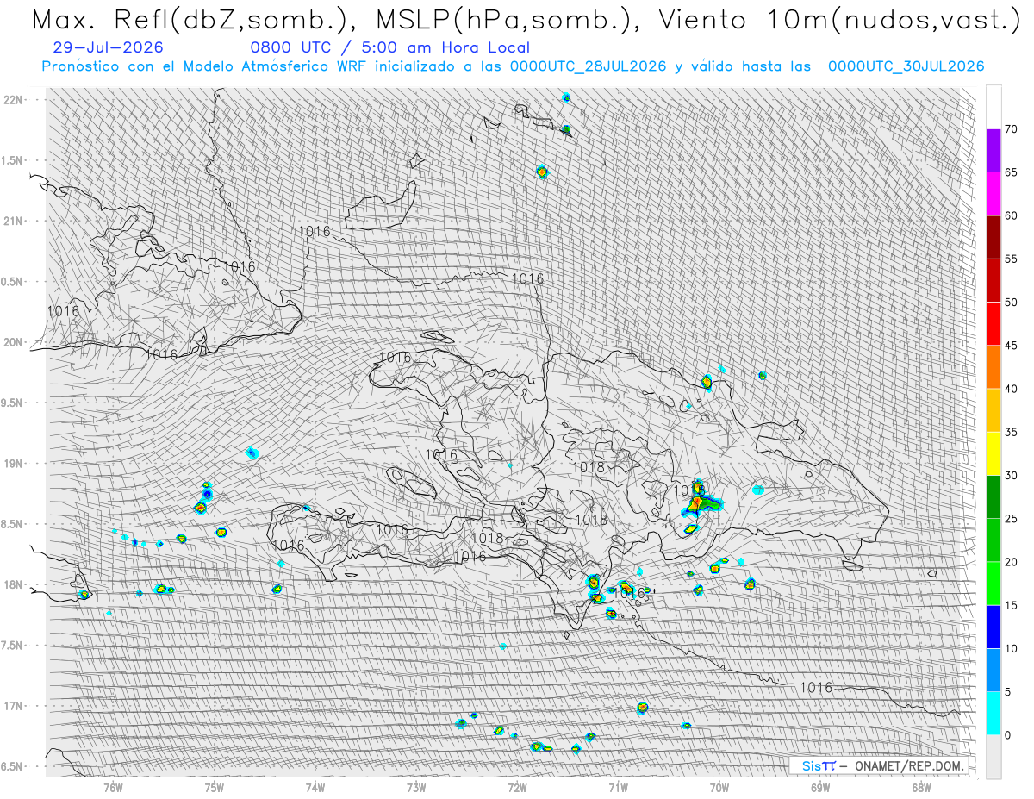Click the magenta 60-65 dBZ colorbar segment
The image size is (1034, 799).
click(994, 194)
